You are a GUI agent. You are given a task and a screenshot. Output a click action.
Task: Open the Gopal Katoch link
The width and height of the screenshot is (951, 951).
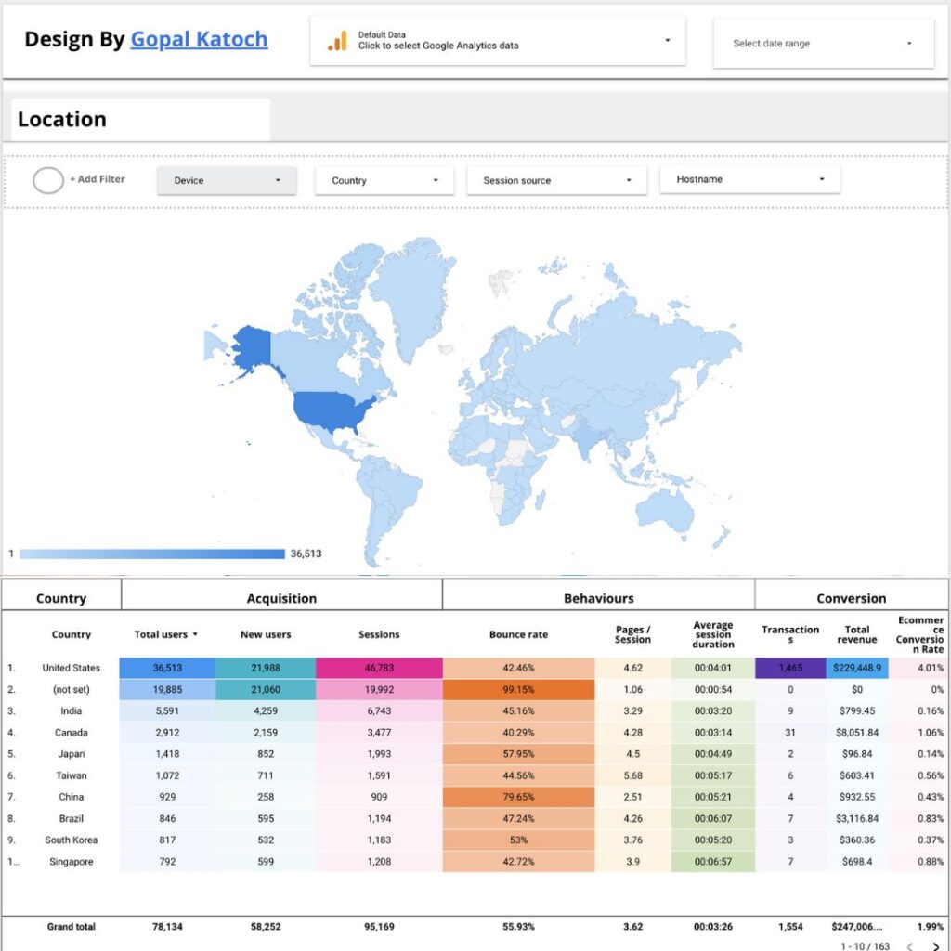click(x=199, y=39)
